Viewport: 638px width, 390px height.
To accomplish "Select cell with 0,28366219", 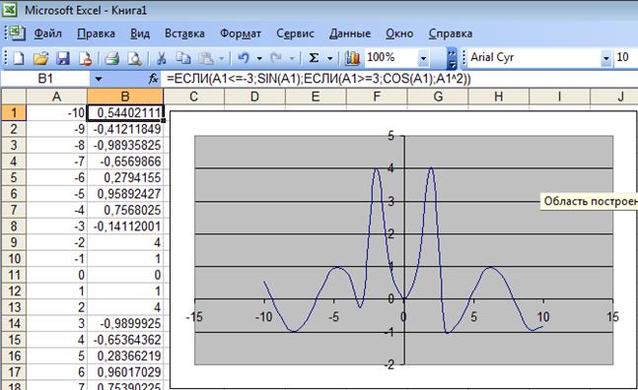I will [x=125, y=356].
